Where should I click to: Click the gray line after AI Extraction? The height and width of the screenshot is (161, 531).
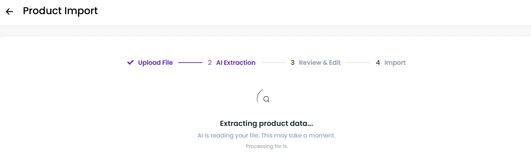273,63
